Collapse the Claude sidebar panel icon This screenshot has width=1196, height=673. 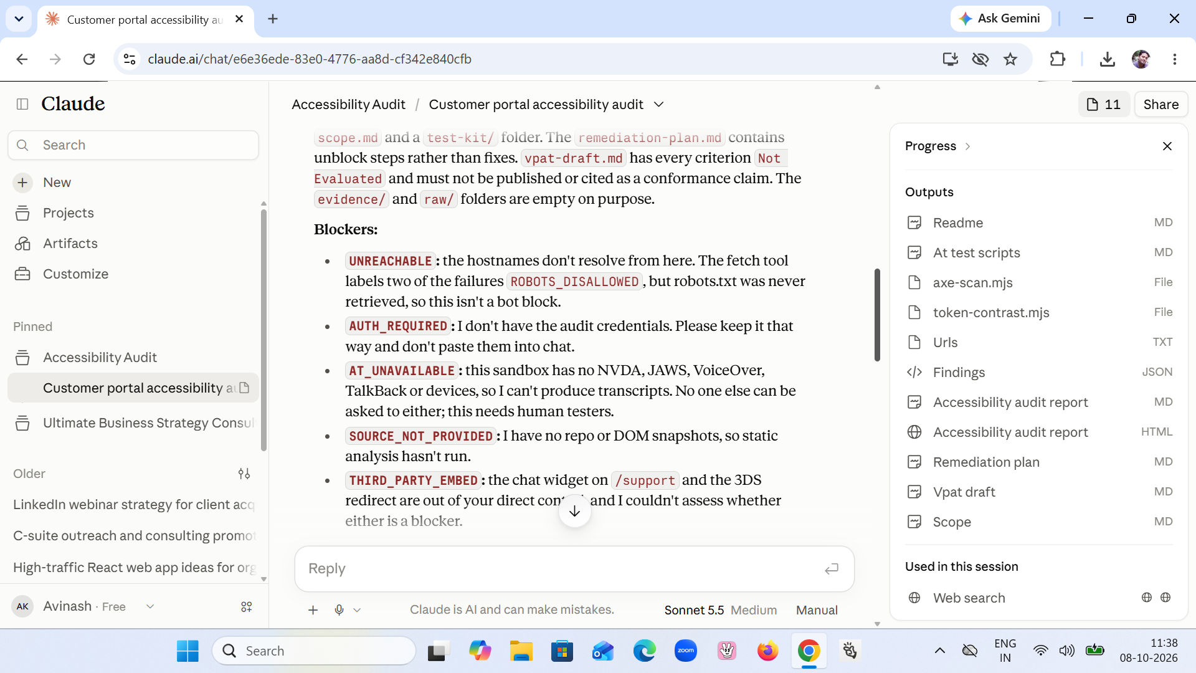click(22, 104)
